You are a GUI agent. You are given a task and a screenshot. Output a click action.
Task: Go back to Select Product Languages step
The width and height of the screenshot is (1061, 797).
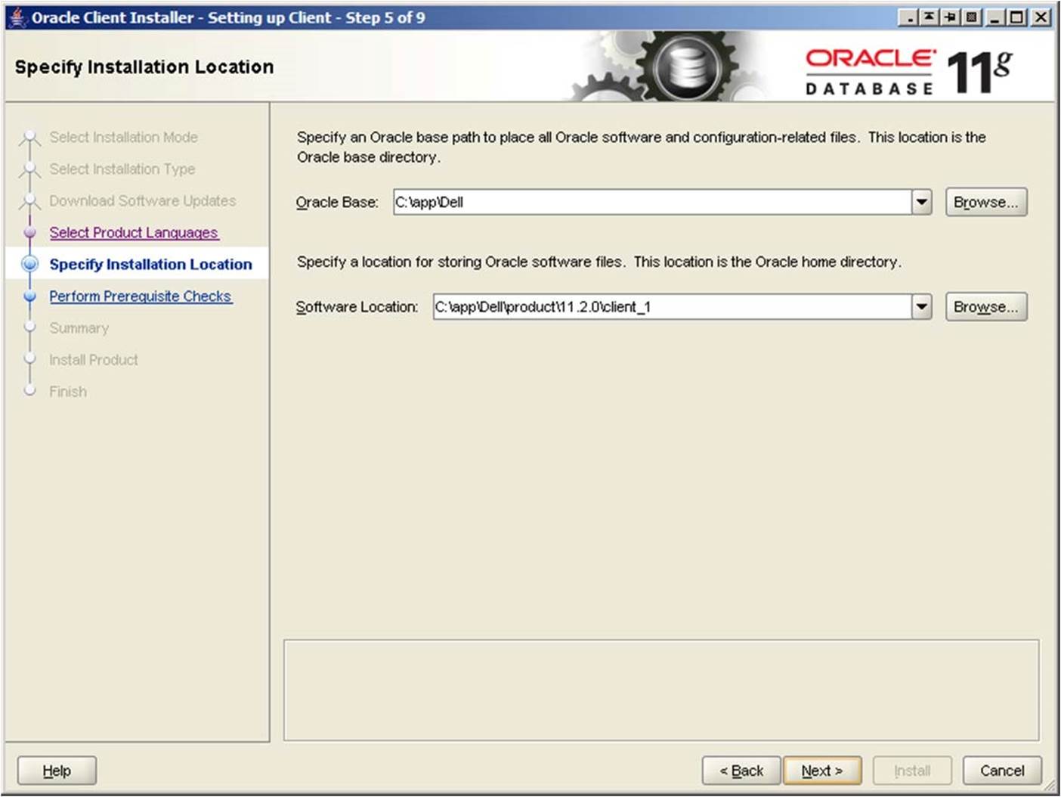pos(134,233)
